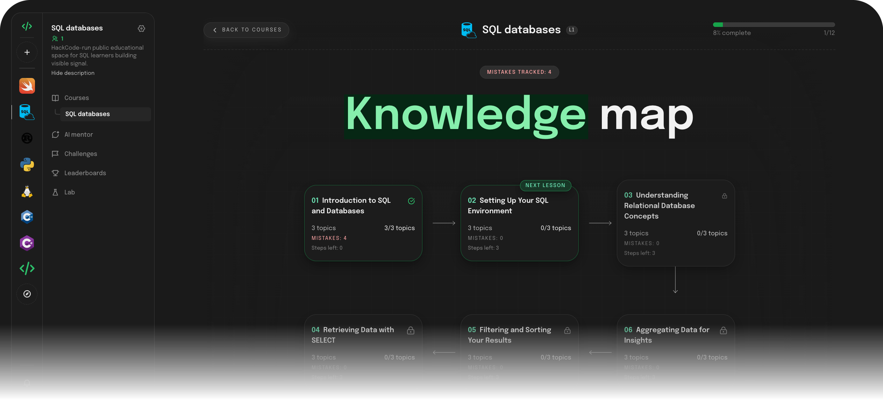Go to Leaderboards

point(85,173)
